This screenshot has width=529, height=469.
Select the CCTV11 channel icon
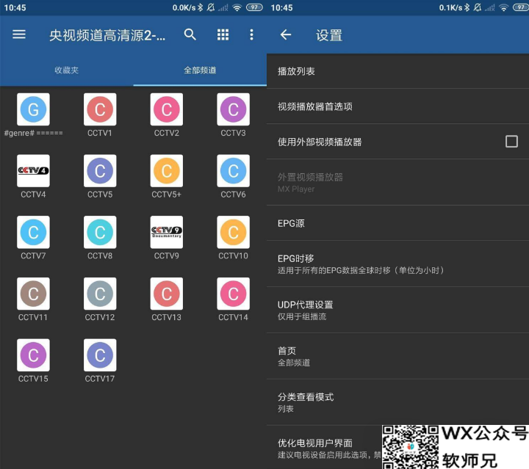click(x=33, y=294)
